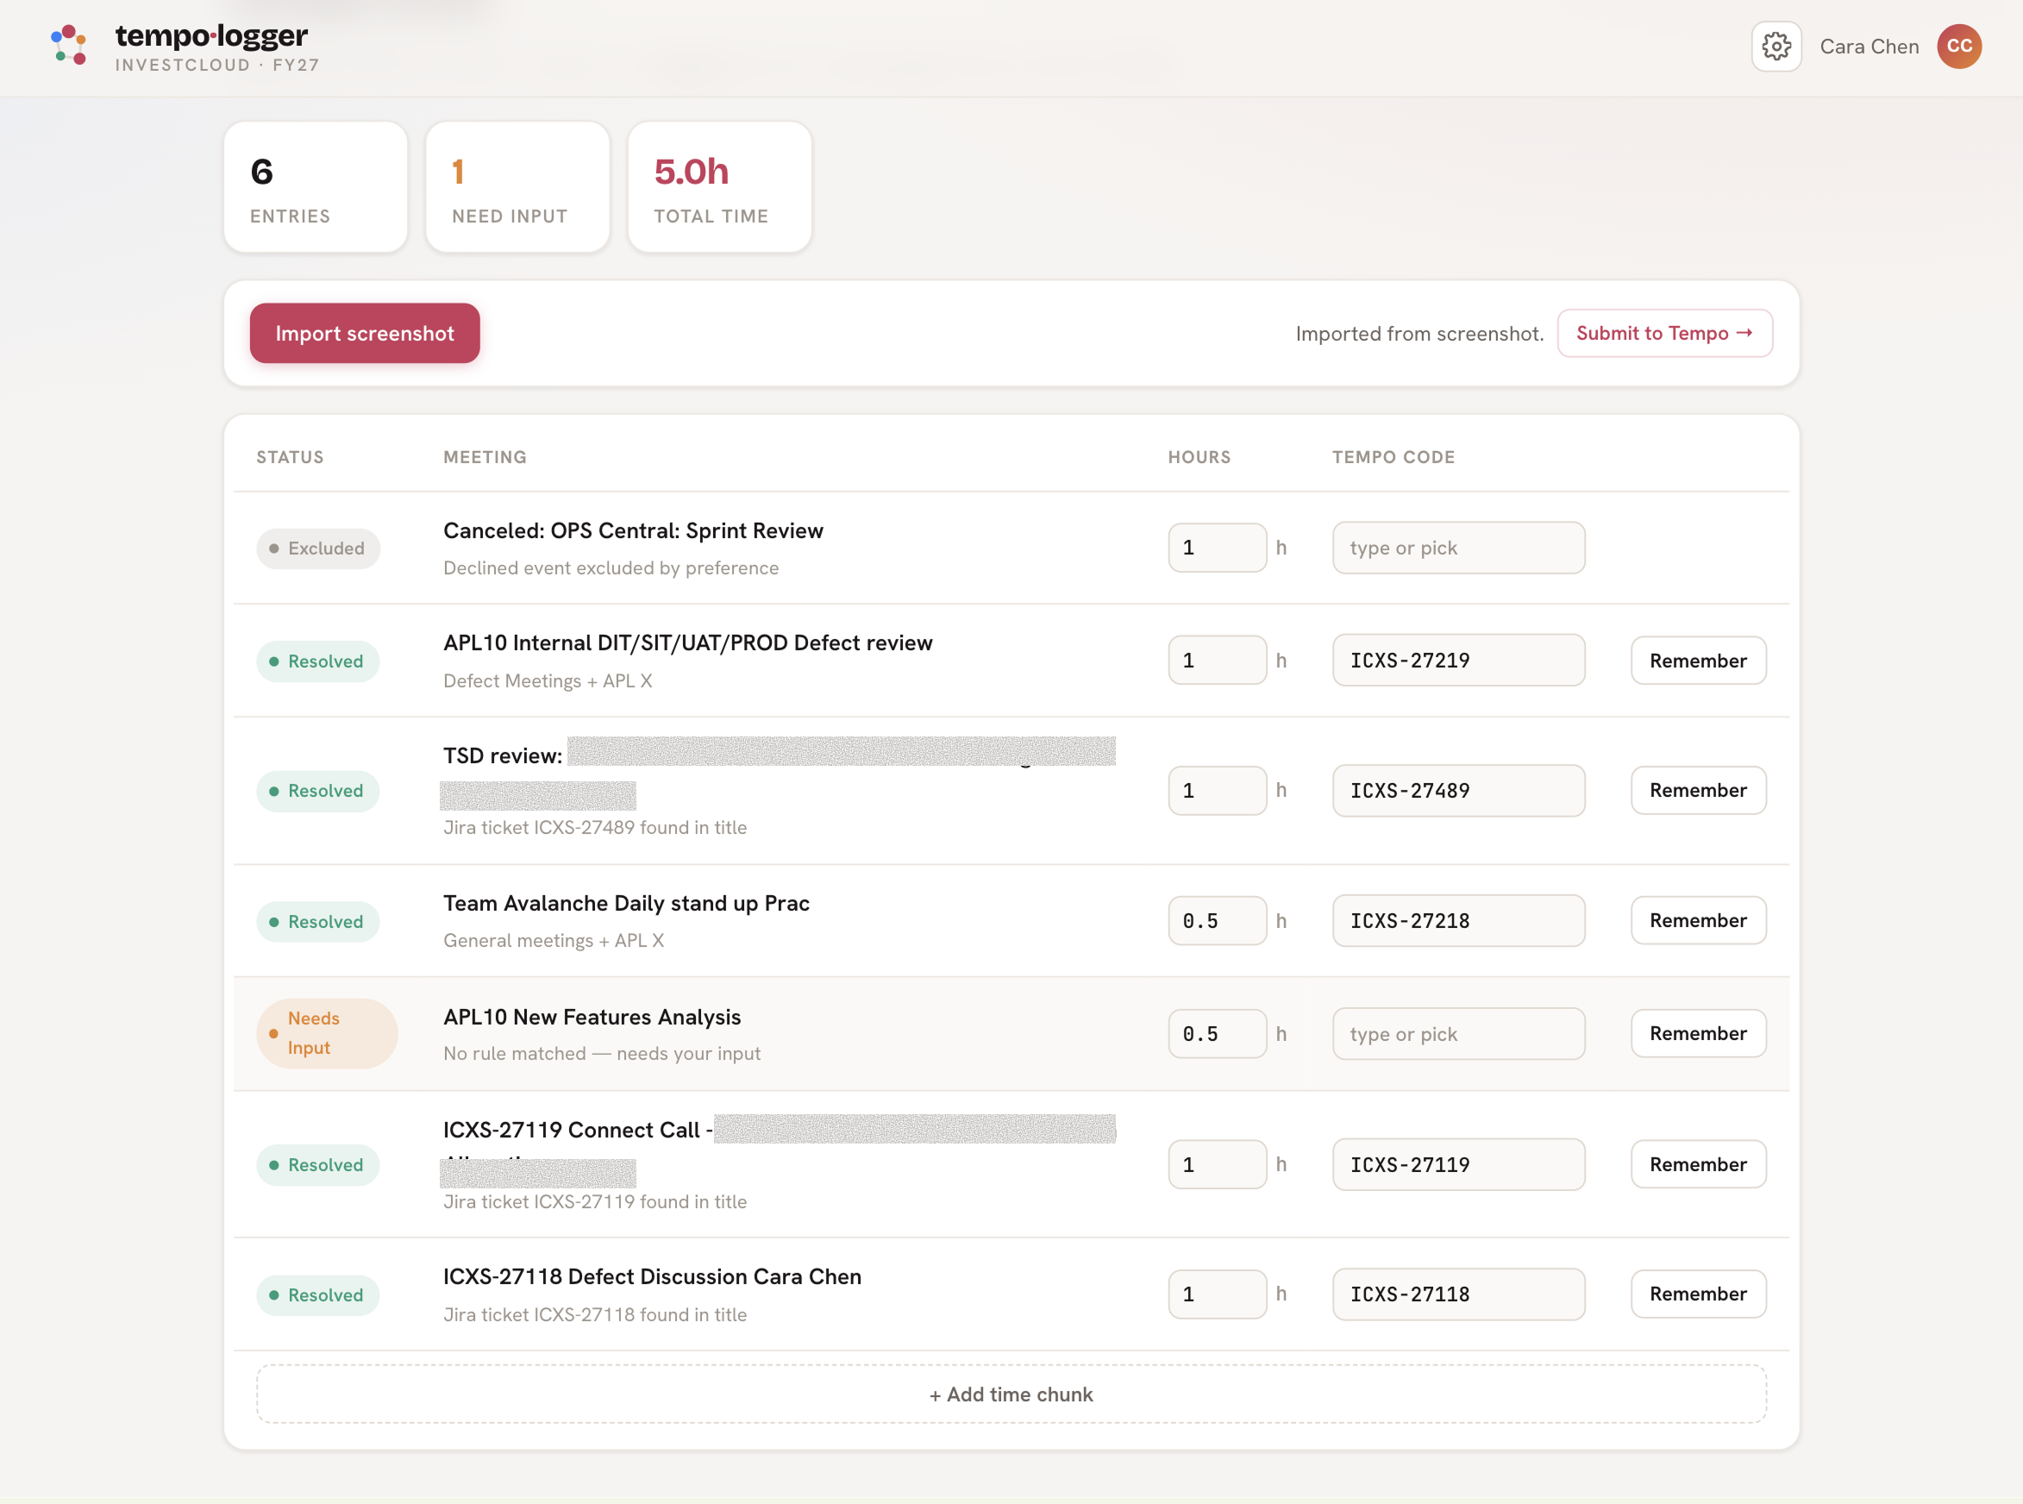
Task: Add a new time chunk
Action: [1011, 1394]
